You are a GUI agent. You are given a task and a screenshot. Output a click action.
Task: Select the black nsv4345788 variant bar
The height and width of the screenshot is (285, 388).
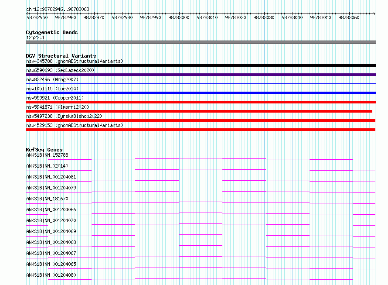pos(201,65)
